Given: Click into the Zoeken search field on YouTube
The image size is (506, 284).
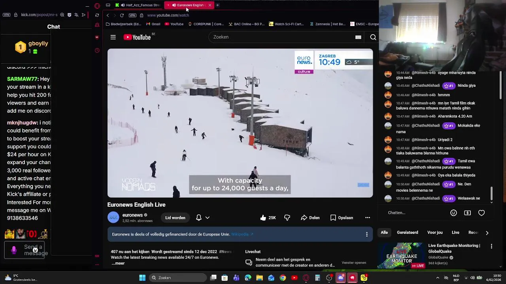Looking at the screenshot, I should [281, 37].
